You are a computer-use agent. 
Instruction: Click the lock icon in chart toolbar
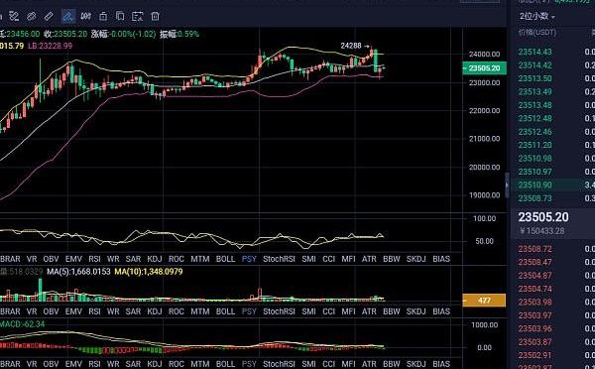pos(103,16)
